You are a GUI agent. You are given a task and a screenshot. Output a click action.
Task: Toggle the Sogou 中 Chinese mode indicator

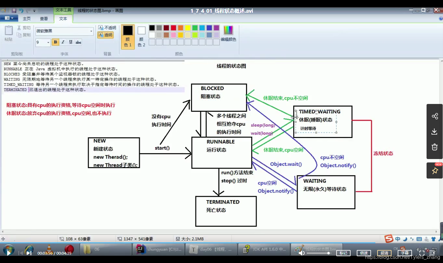tap(398, 239)
